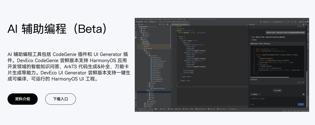Open the PreviewerLog tab in the IDE bottom bar
This screenshot has width=315, height=125.
coord(232,109)
